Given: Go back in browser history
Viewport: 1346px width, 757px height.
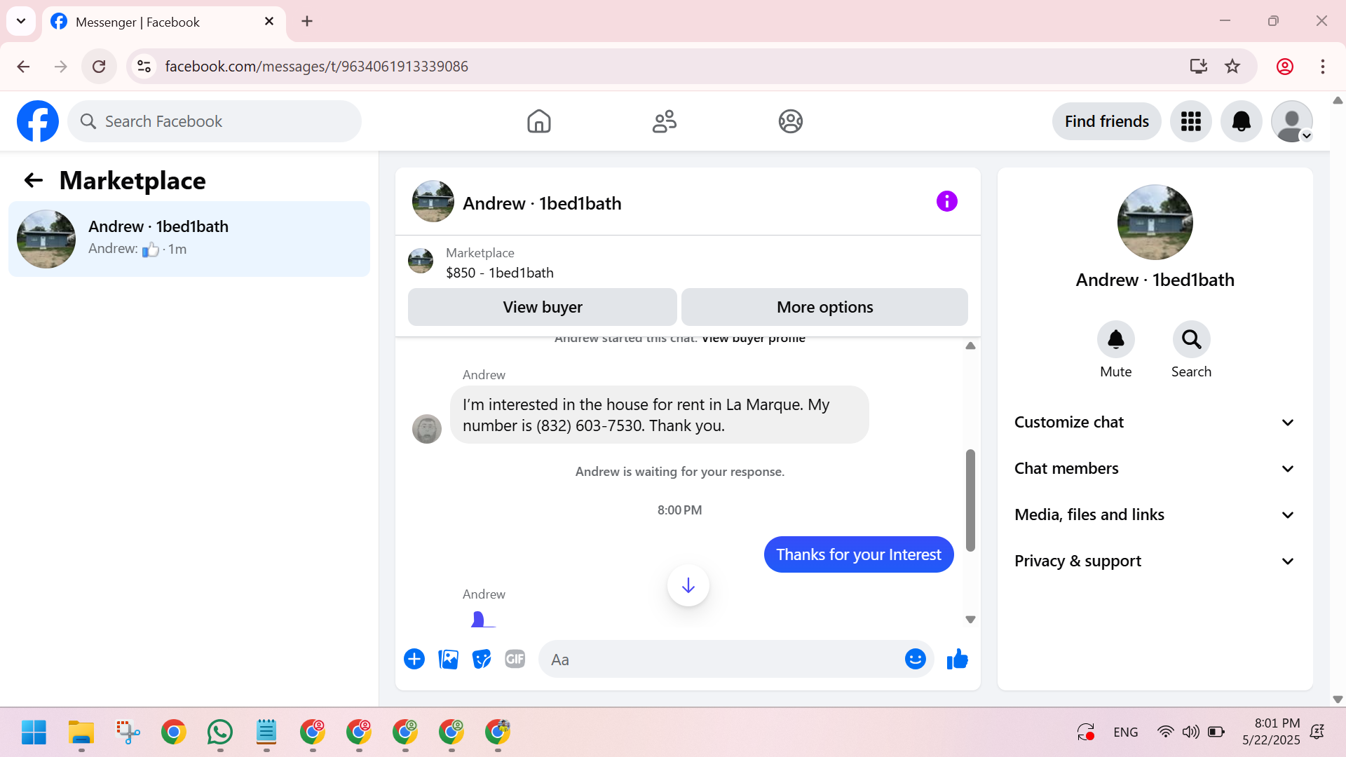Looking at the screenshot, I should (23, 67).
